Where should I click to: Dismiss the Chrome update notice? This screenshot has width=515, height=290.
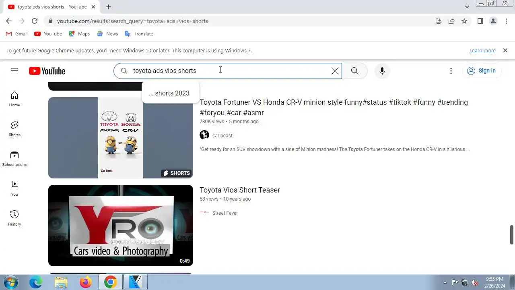click(505, 50)
